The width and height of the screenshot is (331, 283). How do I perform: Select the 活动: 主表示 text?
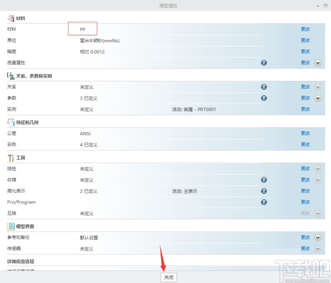coord(185,191)
